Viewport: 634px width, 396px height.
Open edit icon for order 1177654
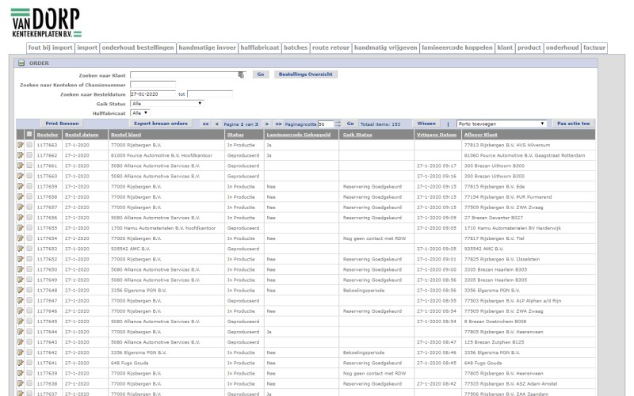pyautogui.click(x=21, y=238)
